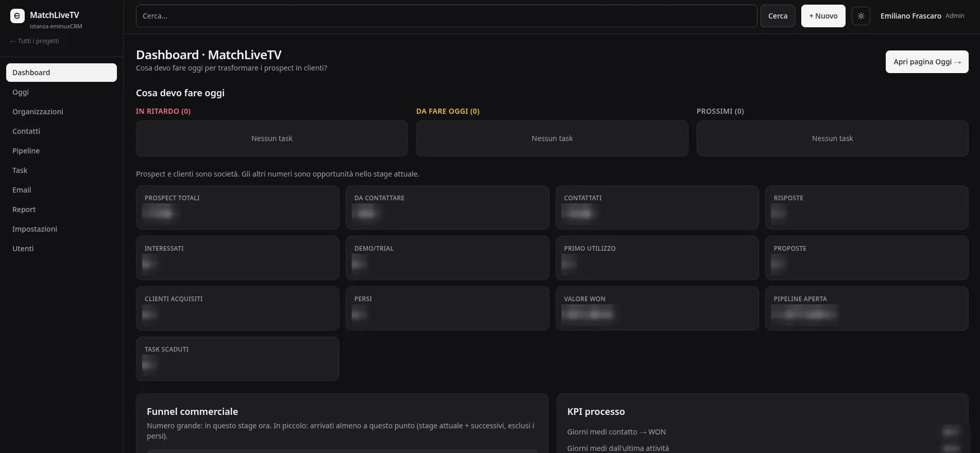Click the DA CONTATTARE card
This screenshot has width=980, height=453.
pos(447,207)
